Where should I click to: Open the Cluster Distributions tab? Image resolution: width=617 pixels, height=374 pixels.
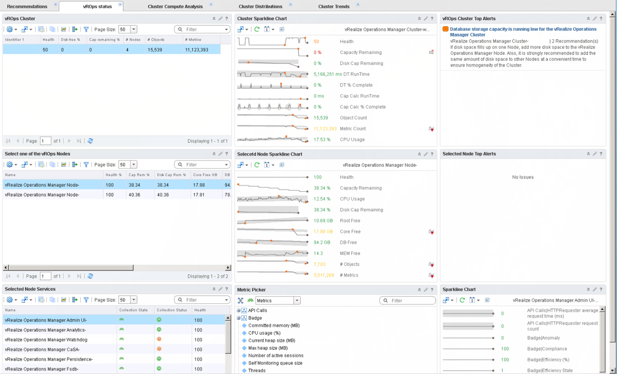260,7
